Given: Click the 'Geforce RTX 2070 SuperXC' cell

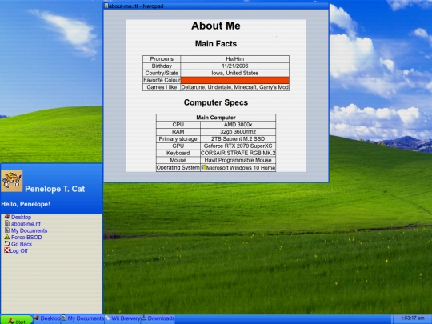Looking at the screenshot, I should click(238, 146).
